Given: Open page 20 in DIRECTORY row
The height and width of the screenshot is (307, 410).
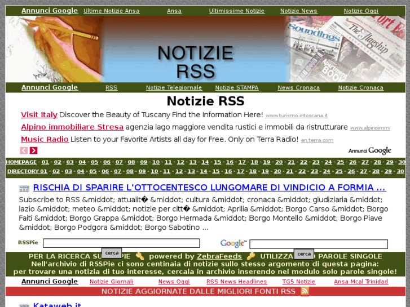Looking at the screenshot, I should click(x=277, y=171).
